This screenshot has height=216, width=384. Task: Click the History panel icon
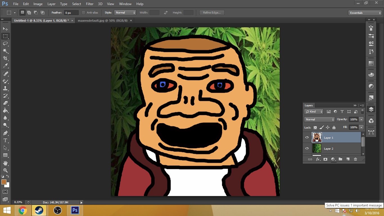[x=371, y=52]
